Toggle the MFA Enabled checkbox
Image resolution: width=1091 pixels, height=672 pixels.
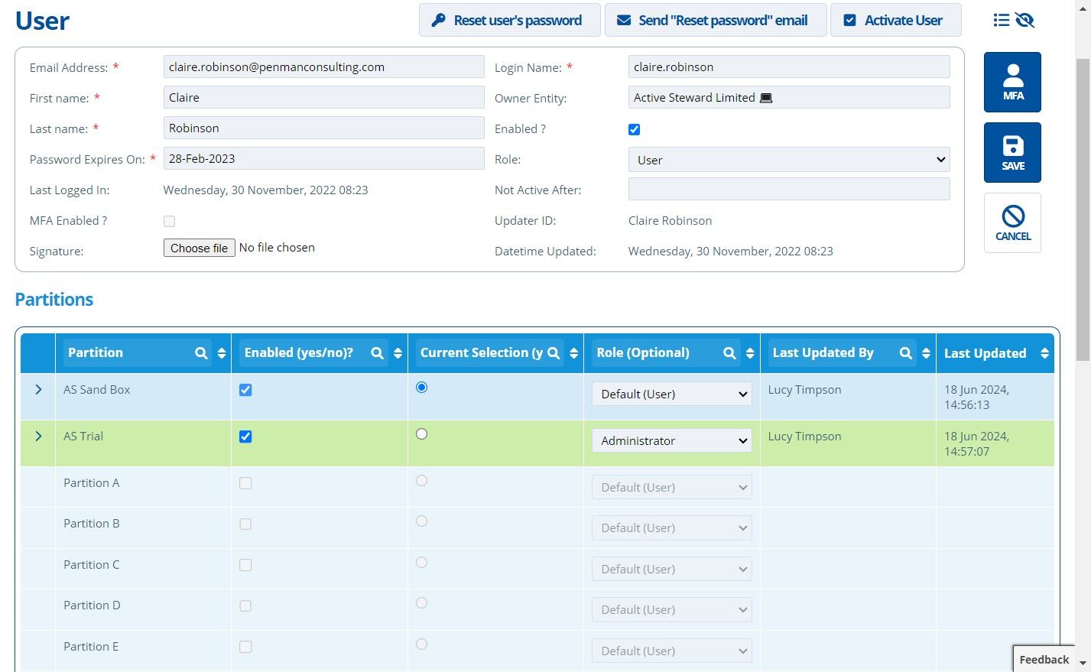[x=169, y=221]
